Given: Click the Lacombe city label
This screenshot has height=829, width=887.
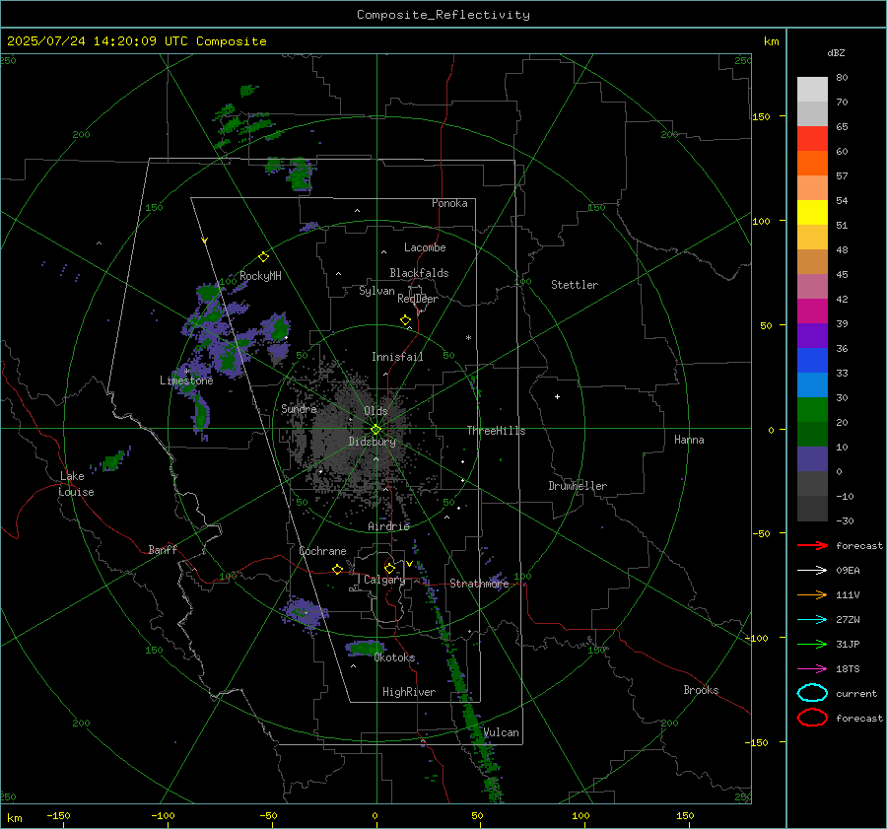Looking at the screenshot, I should tap(425, 247).
